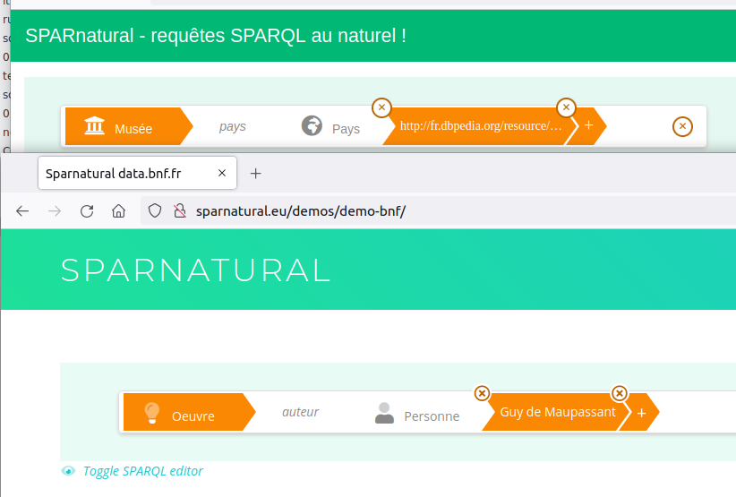Reload the current page
The height and width of the screenshot is (497, 736).
click(x=87, y=211)
